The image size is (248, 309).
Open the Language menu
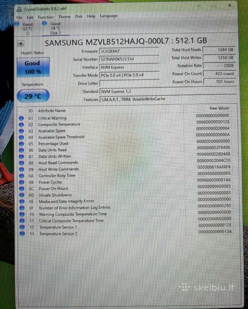[109, 16]
